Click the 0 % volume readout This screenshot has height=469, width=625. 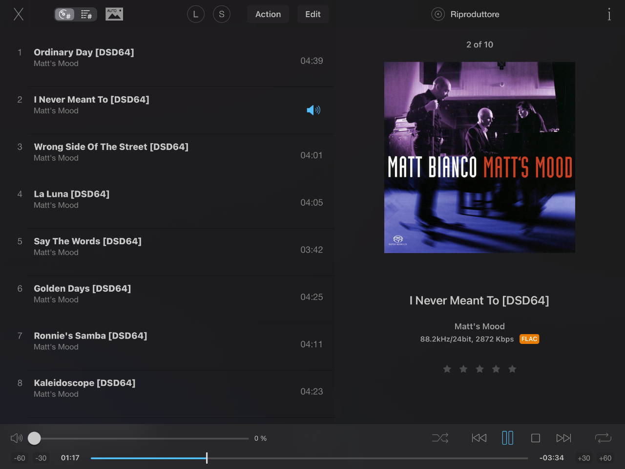point(260,438)
